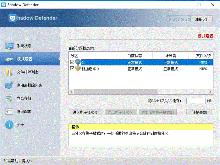Click 正常模式 schedule cell of C: row

pyautogui.click(x=170, y=63)
